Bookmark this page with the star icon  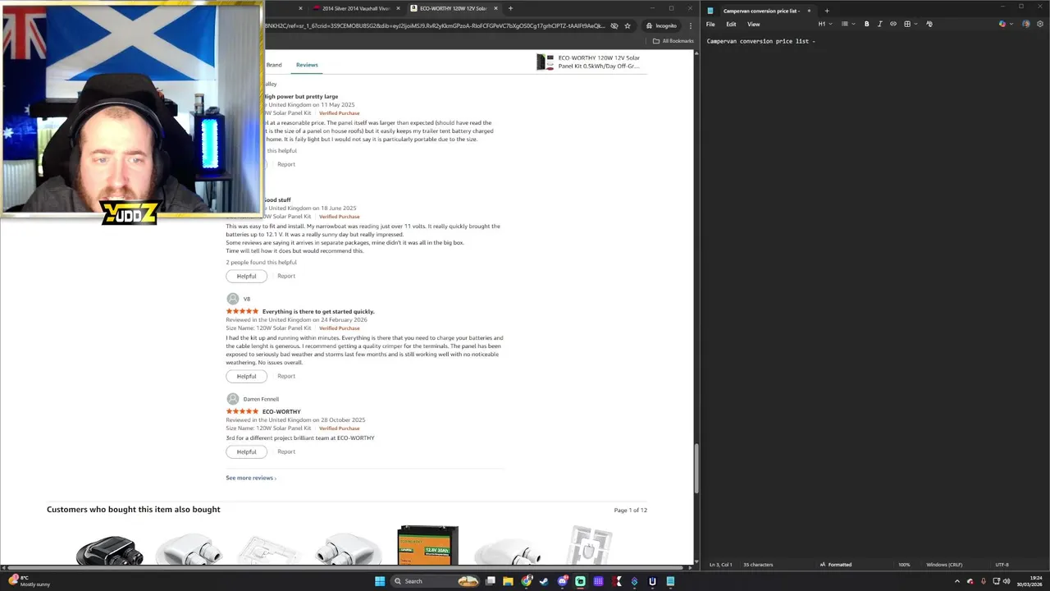[x=628, y=25]
